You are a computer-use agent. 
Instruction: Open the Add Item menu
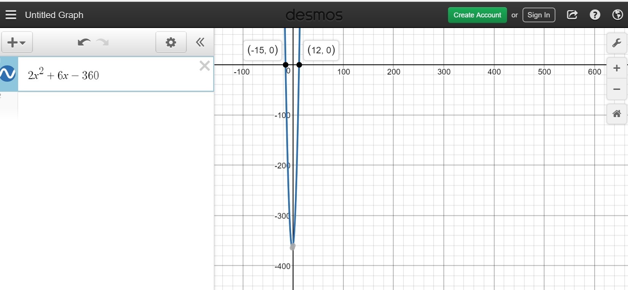tap(17, 42)
